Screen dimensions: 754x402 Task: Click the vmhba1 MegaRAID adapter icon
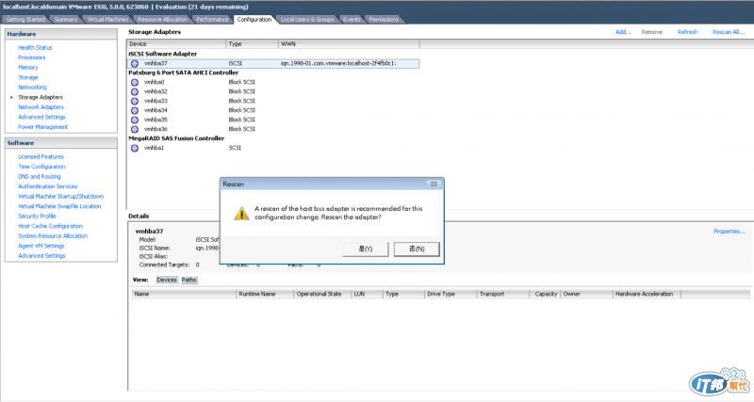pyautogui.click(x=135, y=148)
